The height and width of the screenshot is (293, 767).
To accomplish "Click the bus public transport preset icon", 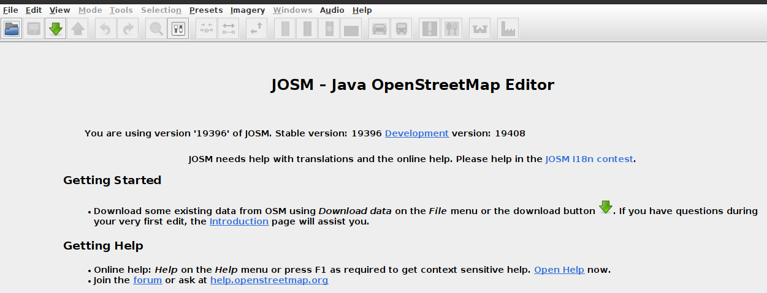I will [402, 29].
